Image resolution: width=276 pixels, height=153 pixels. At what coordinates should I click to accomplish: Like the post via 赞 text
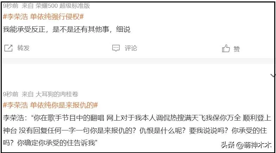(237, 49)
